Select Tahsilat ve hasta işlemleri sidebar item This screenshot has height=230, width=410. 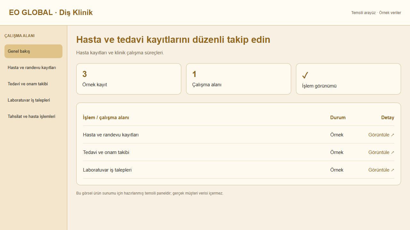pos(33,116)
